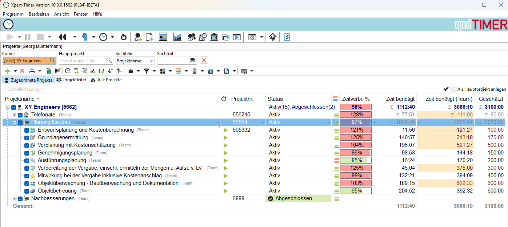Click the add new client icon
Viewport: 508px width, 227px height.
point(138,37)
